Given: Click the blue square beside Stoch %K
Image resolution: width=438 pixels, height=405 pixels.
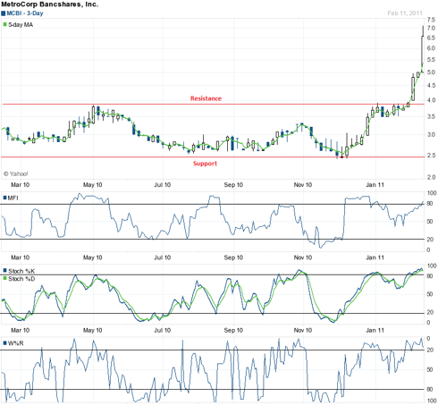Looking at the screenshot, I should pos(4,271).
